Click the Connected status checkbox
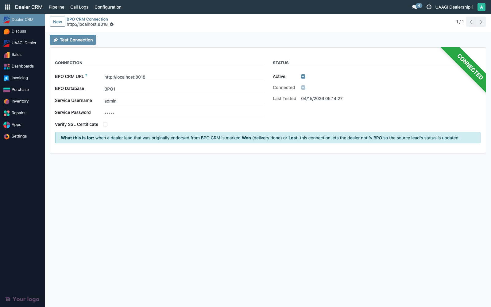 coord(303,87)
